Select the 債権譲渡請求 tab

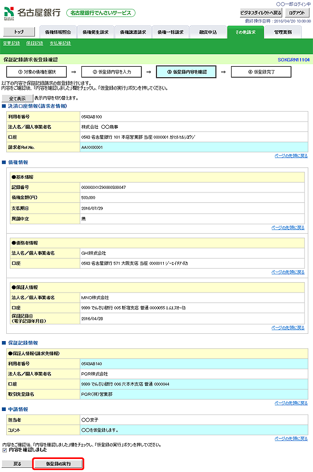[x=133, y=32]
